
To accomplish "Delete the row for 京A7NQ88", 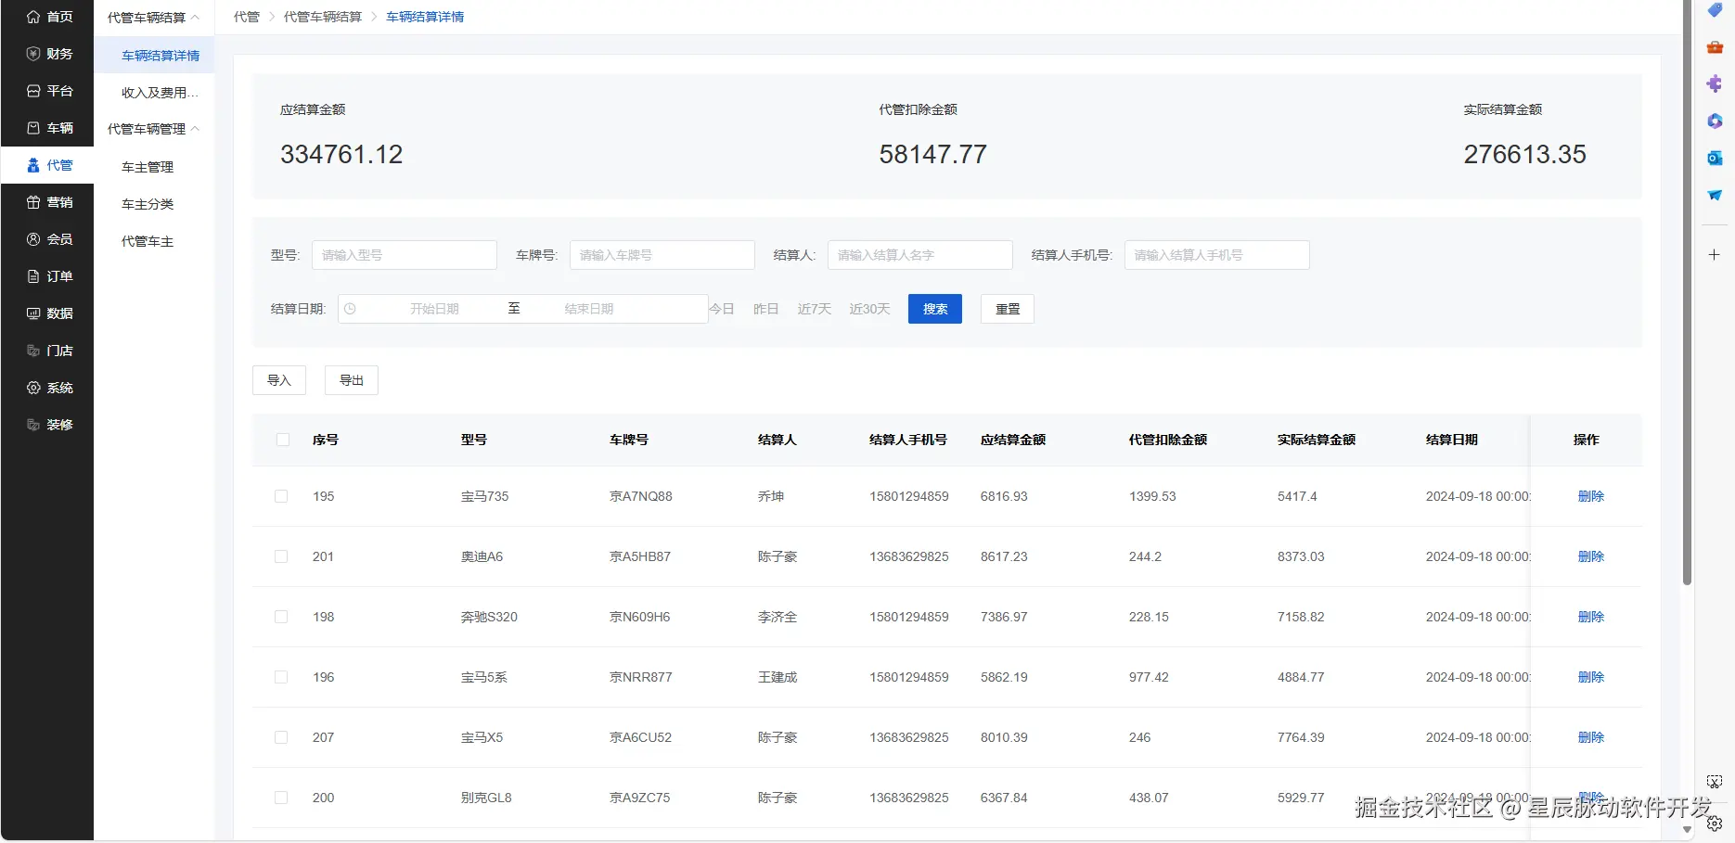I will (1591, 496).
